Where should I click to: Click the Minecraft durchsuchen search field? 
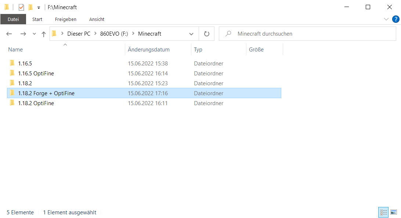(x=307, y=34)
